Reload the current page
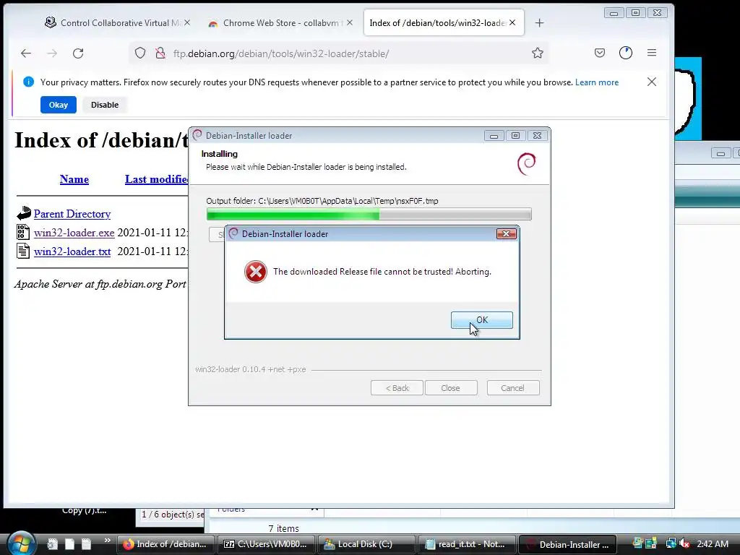Image resolution: width=740 pixels, height=555 pixels. 78,53
